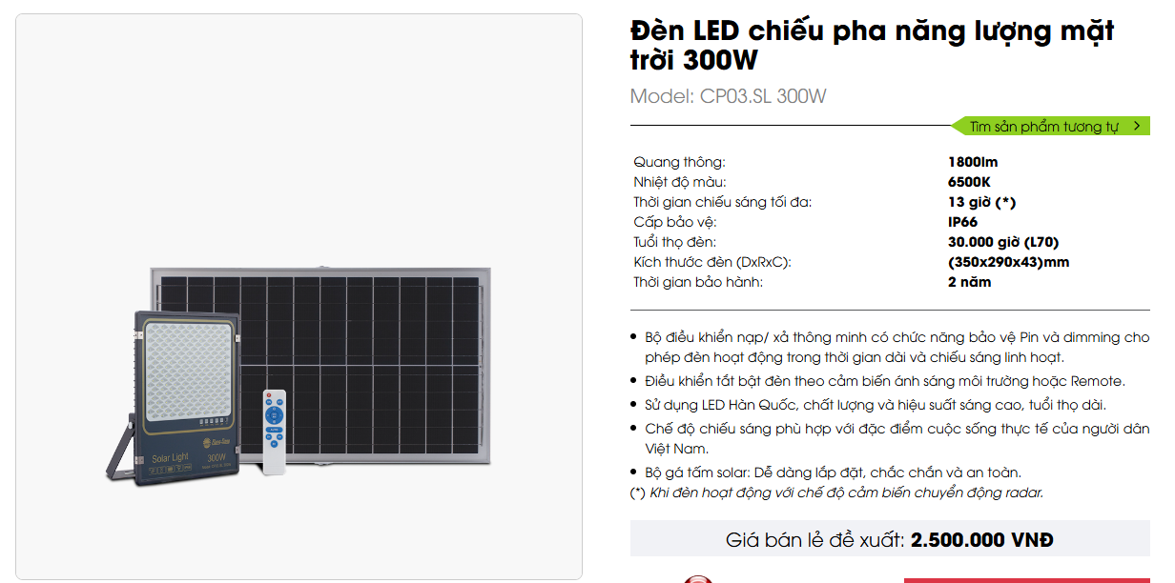Click the lamp lifespan value 30.000 giờ
Image resolution: width=1175 pixels, height=583 pixels.
pos(1002,242)
